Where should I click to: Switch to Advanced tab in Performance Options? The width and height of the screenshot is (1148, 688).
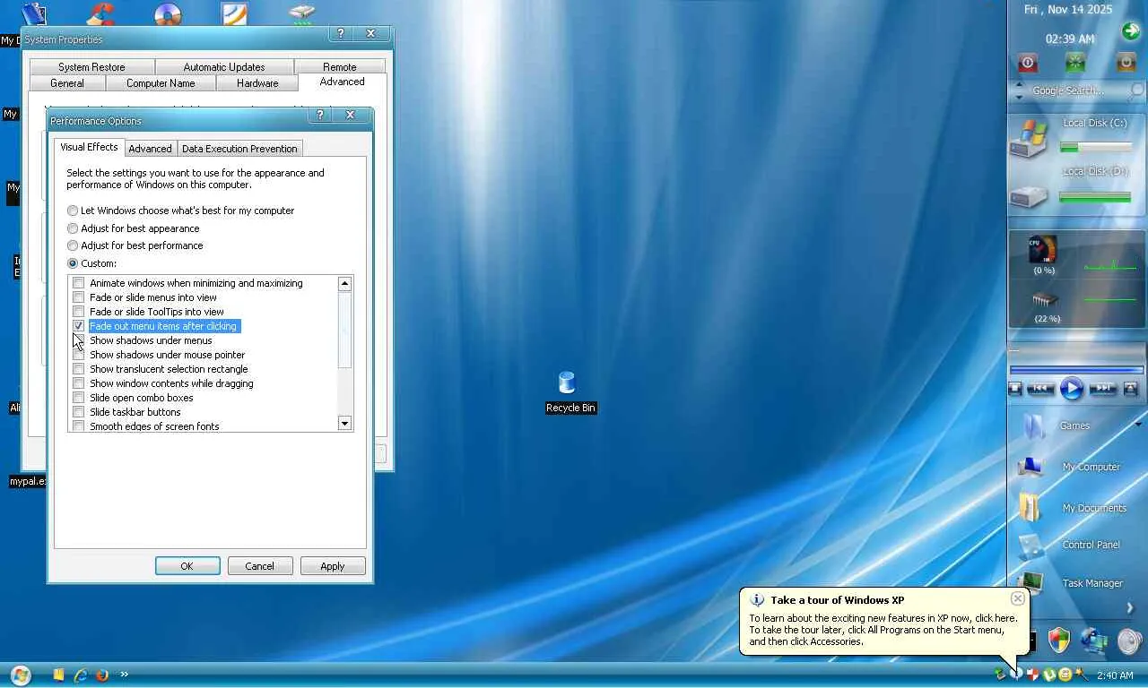point(150,149)
